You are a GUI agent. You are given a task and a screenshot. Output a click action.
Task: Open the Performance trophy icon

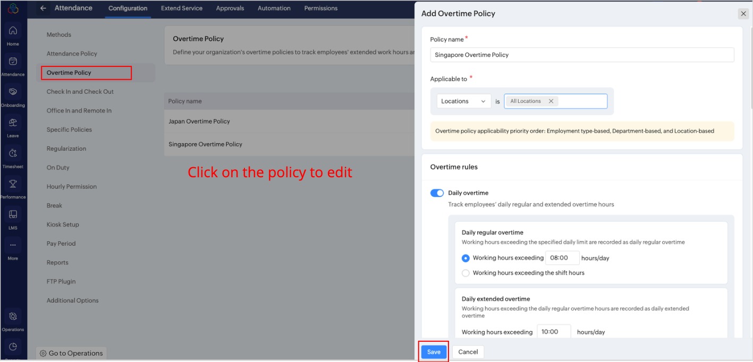[13, 184]
